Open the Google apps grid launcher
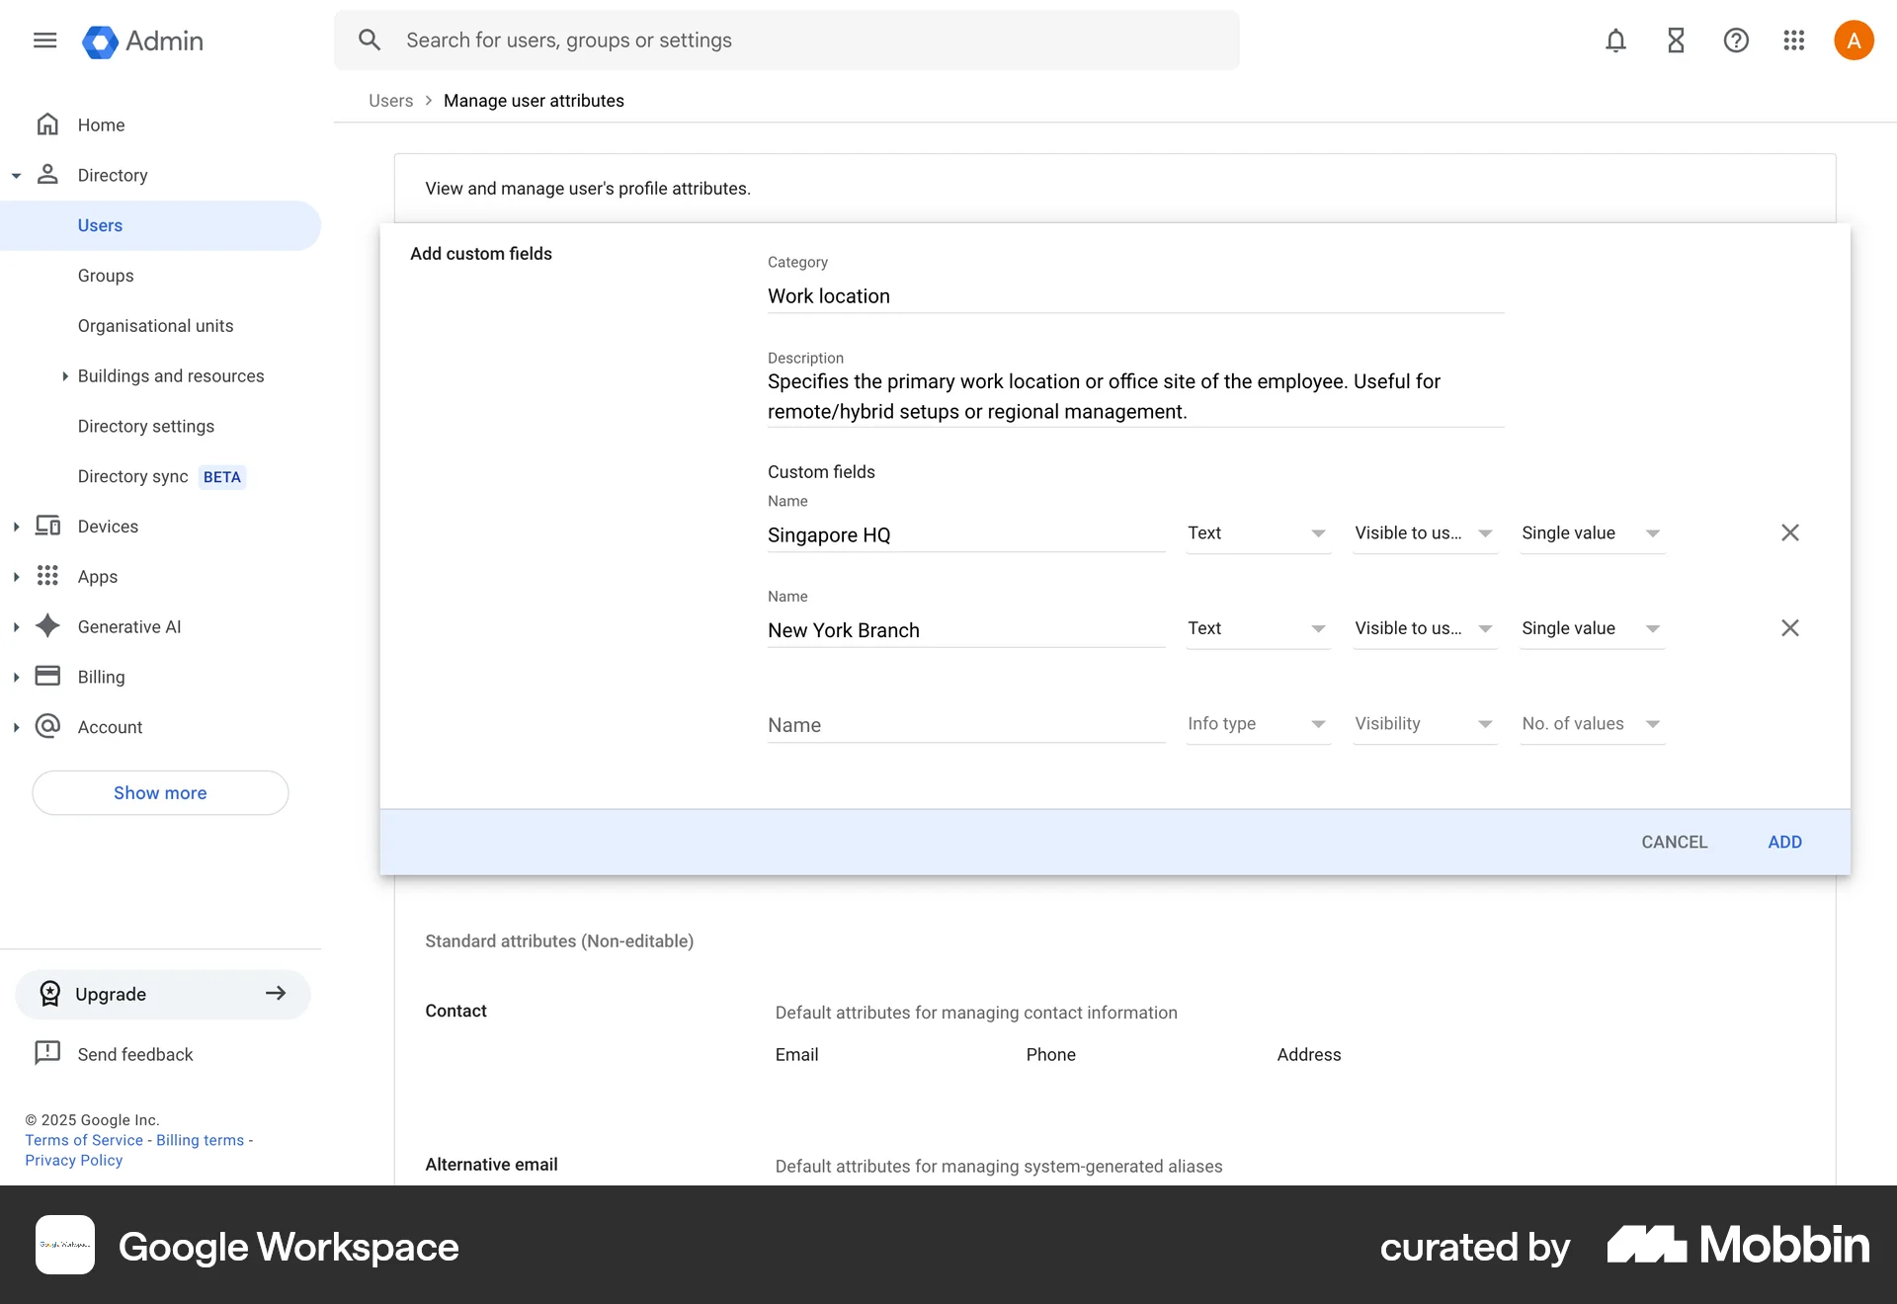1897x1304 pixels. coord(1794,41)
